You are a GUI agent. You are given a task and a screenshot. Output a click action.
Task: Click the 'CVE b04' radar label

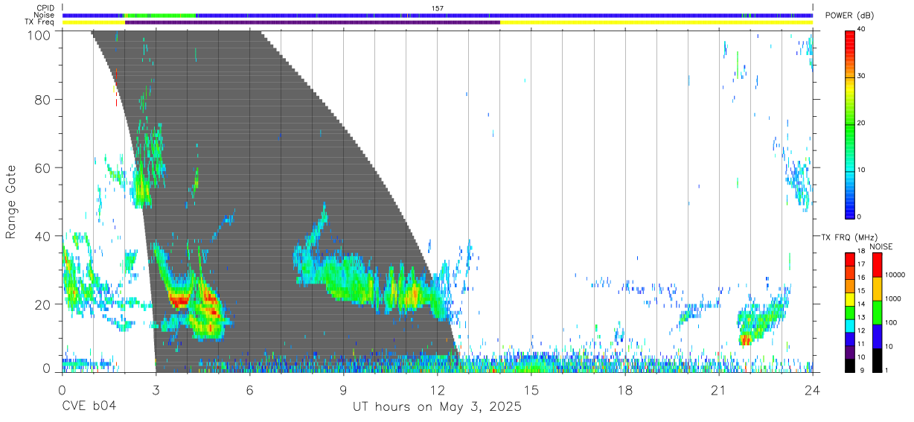coord(89,407)
